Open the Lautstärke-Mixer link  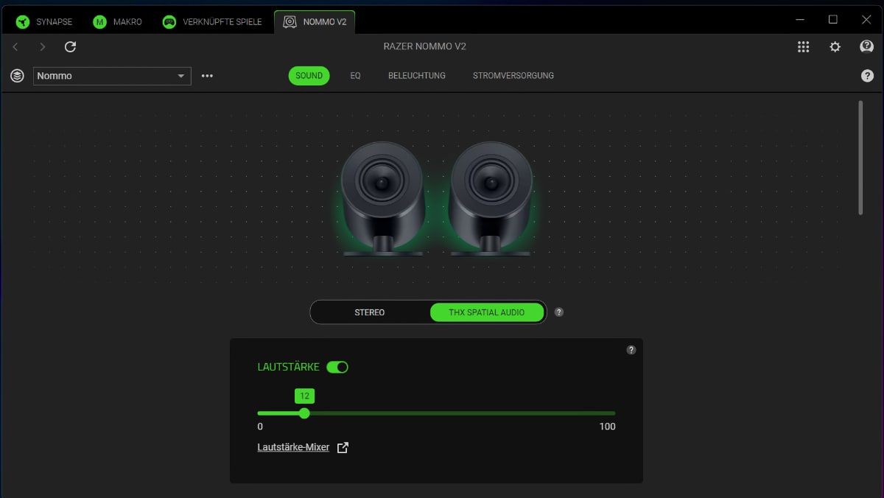293,447
